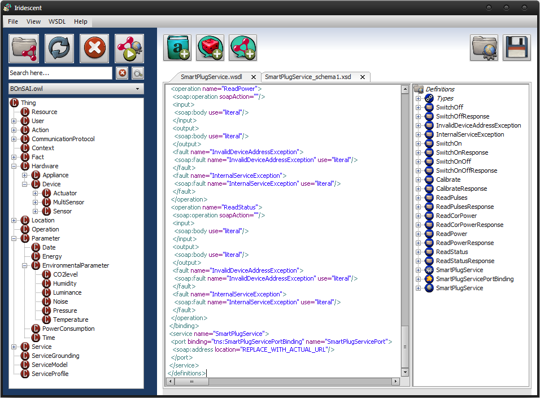This screenshot has width=540, height=398.
Task: Click the open ontology folder icon
Action: tap(24, 49)
